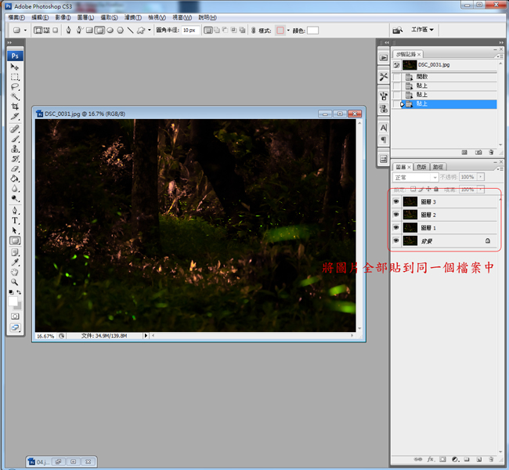Click the 顏色 color swatch in options bar

coord(312,31)
